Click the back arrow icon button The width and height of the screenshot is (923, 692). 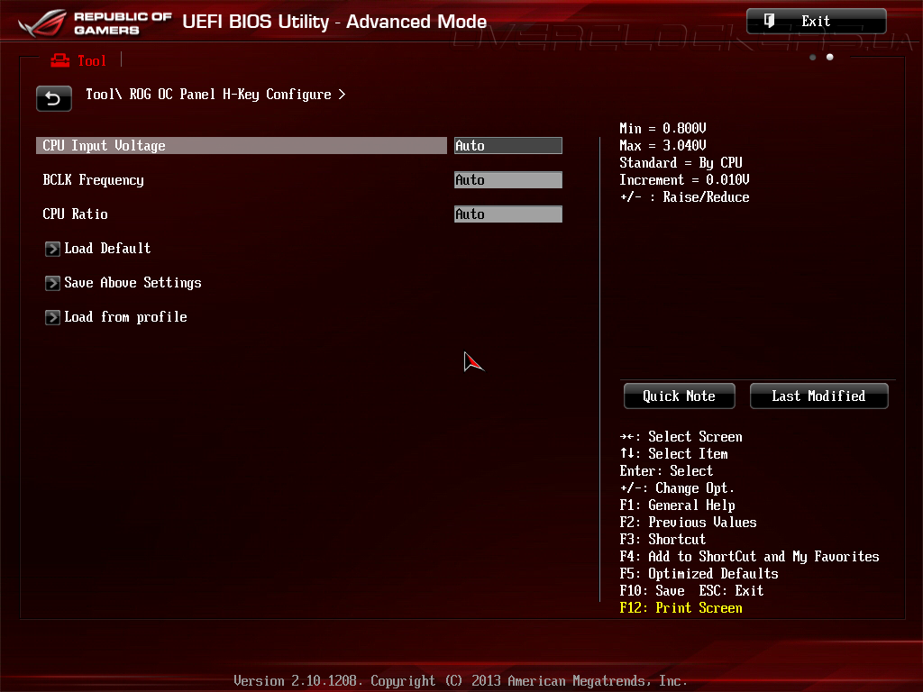pyautogui.click(x=53, y=98)
